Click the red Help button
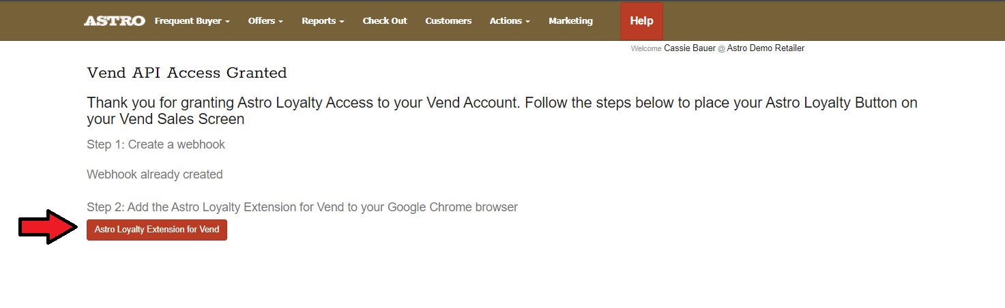This screenshot has width=1005, height=308. pyautogui.click(x=641, y=21)
